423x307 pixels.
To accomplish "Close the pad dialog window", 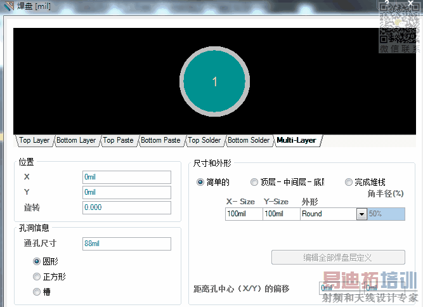I will coord(410,3).
